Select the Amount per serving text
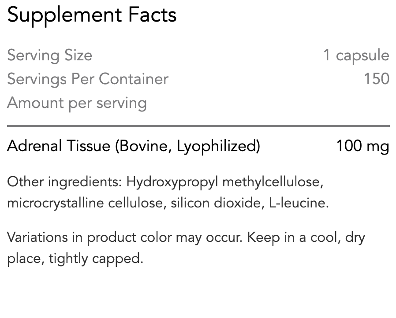Screen dimensions: 396x318 (77, 103)
